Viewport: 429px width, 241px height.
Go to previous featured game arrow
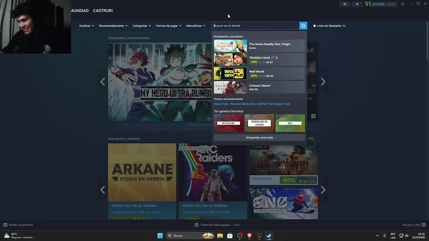(103, 82)
